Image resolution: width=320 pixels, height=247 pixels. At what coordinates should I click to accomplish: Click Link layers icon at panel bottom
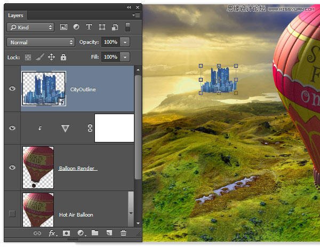pyautogui.click(x=37, y=233)
